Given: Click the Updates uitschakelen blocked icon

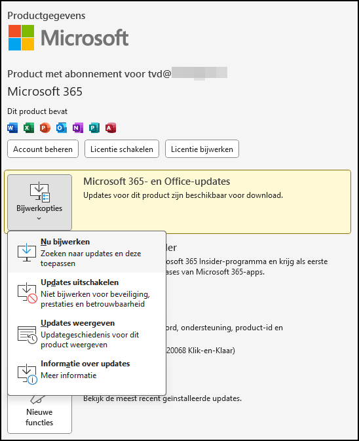Looking at the screenshot, I should tap(28, 293).
